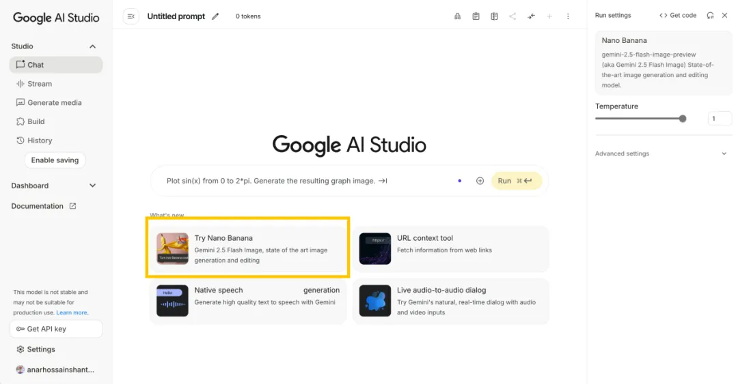This screenshot has height=384, width=738.
Task: Open the Native speech generation card thumbnail
Action: 172,301
